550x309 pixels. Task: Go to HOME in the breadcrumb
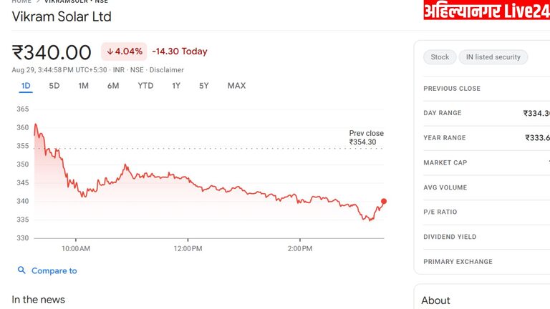point(21,2)
